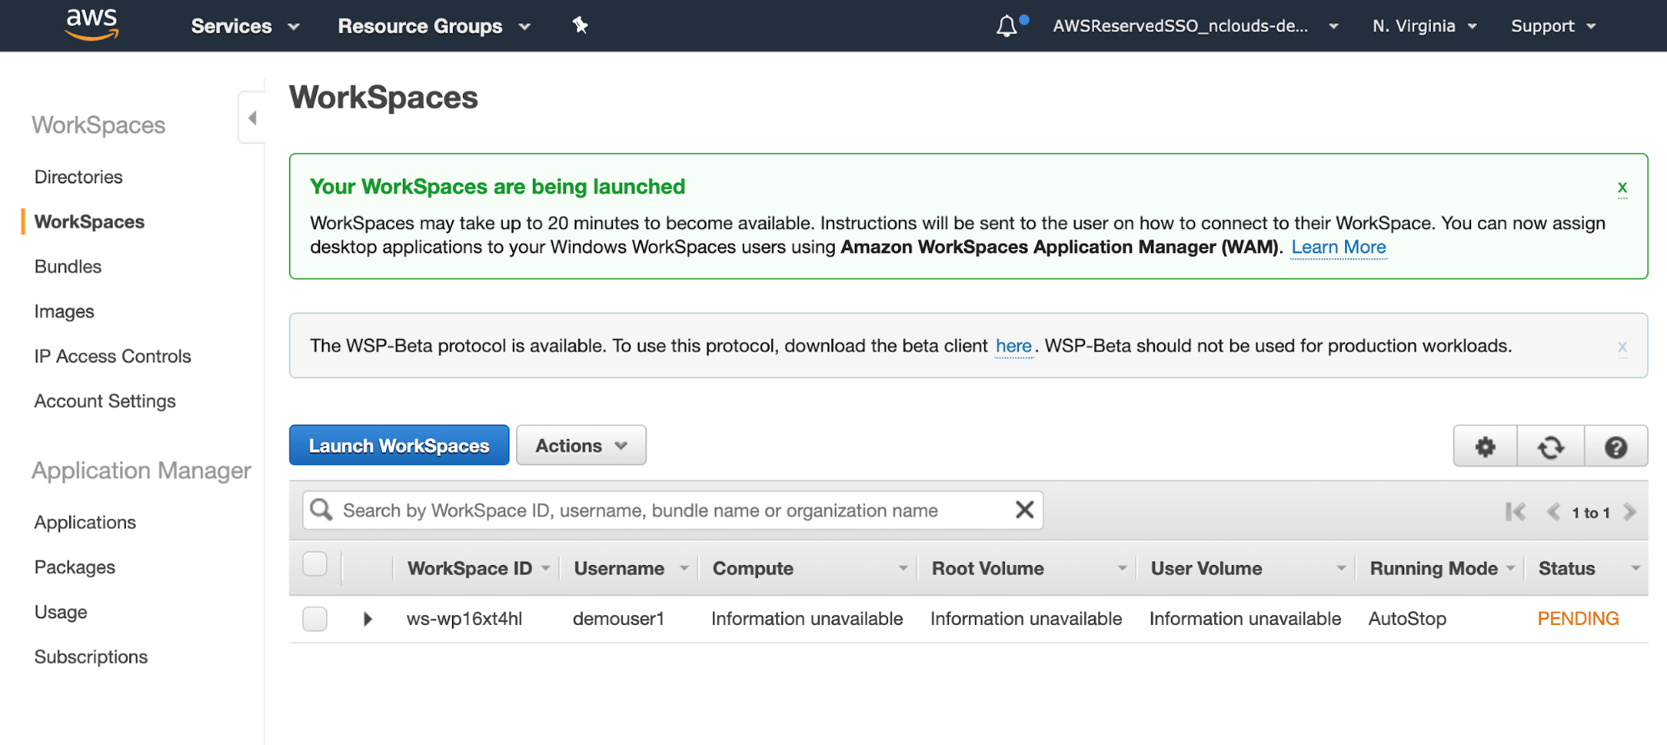The width and height of the screenshot is (1667, 745).
Task: Open User Volume column filter arrow
Action: [1342, 568]
